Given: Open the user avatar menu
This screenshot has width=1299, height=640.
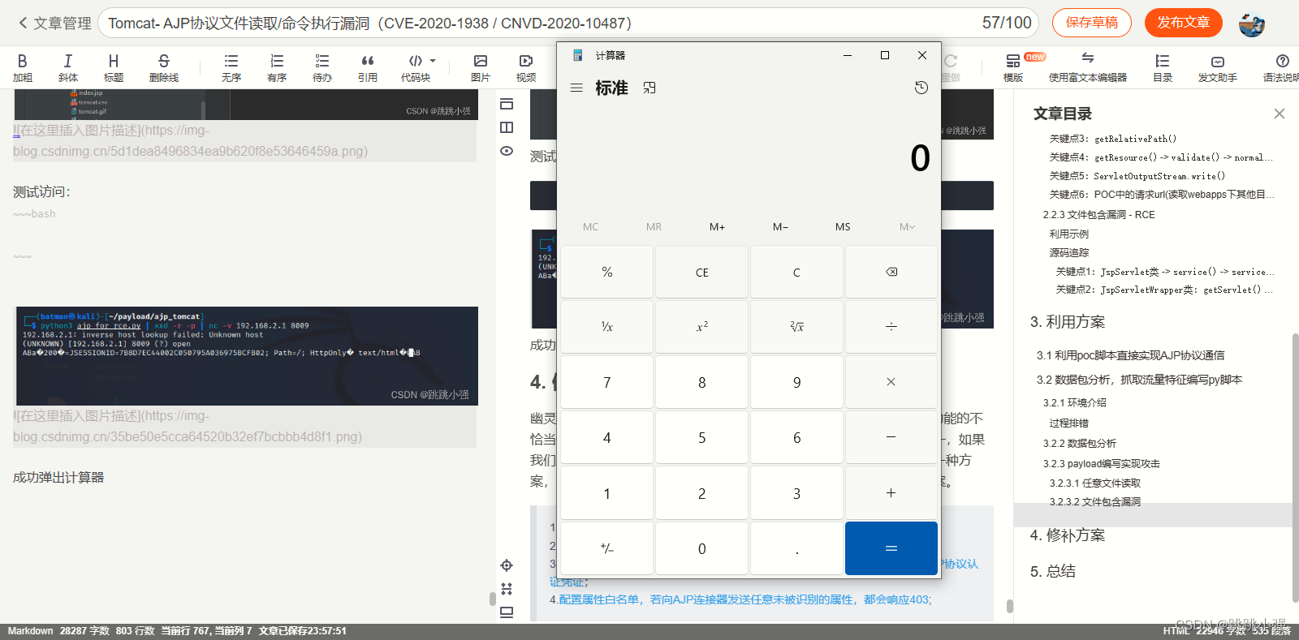Looking at the screenshot, I should pos(1251,24).
